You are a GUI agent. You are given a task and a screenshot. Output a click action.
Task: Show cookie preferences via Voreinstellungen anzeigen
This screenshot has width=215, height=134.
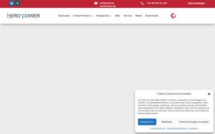pos(194,122)
